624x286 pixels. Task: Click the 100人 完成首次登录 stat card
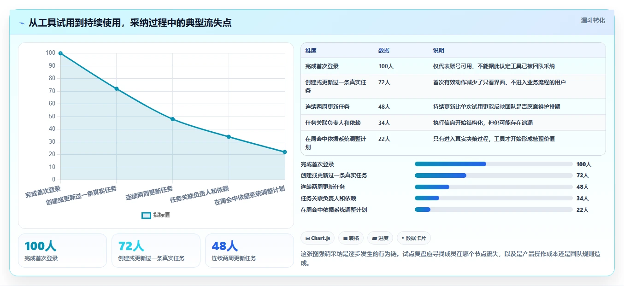62,251
